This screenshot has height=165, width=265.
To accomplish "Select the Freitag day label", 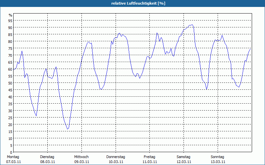I will click(x=149, y=157).
